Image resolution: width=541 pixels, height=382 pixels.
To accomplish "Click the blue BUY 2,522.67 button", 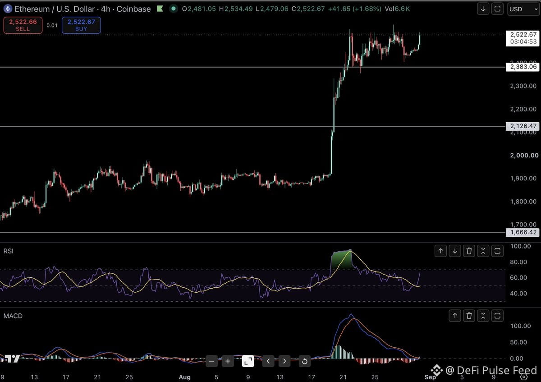I will (x=81, y=25).
